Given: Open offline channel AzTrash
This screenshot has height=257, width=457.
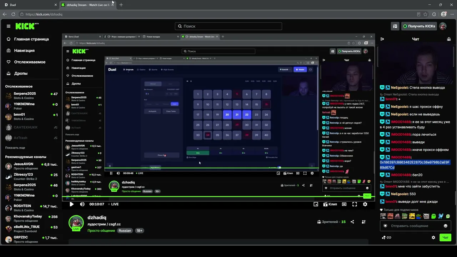Looking at the screenshot, I should [31, 138].
